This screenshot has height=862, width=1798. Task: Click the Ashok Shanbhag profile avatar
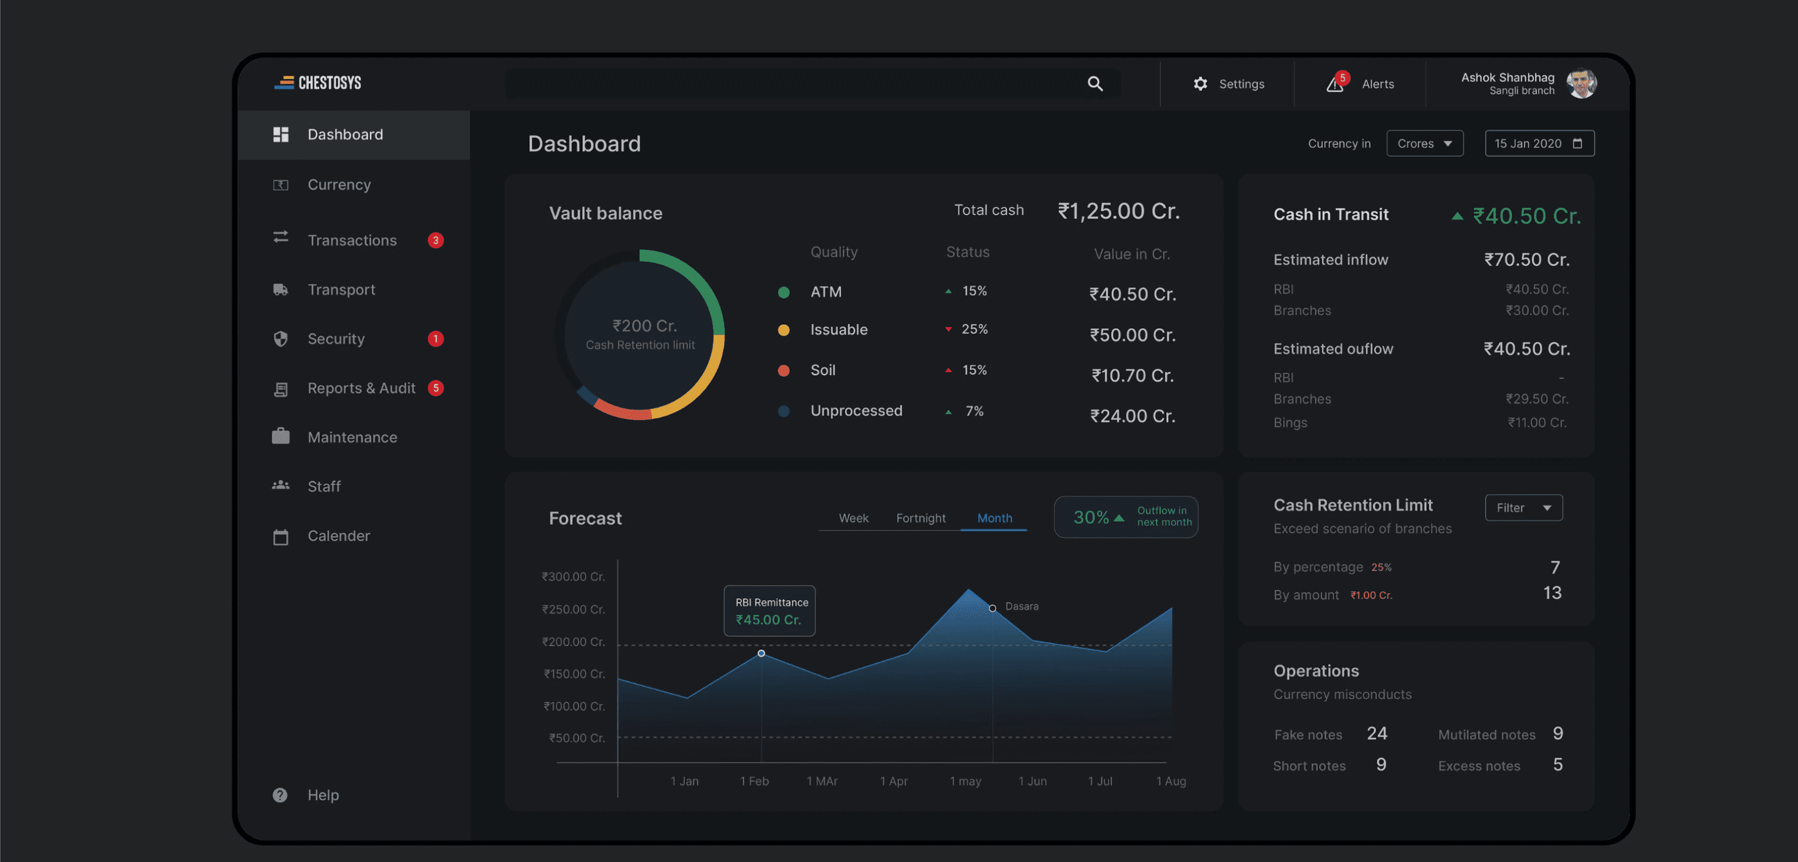click(1581, 84)
